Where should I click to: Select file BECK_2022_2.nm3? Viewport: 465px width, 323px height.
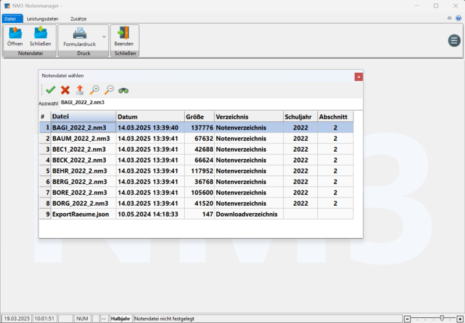point(83,160)
